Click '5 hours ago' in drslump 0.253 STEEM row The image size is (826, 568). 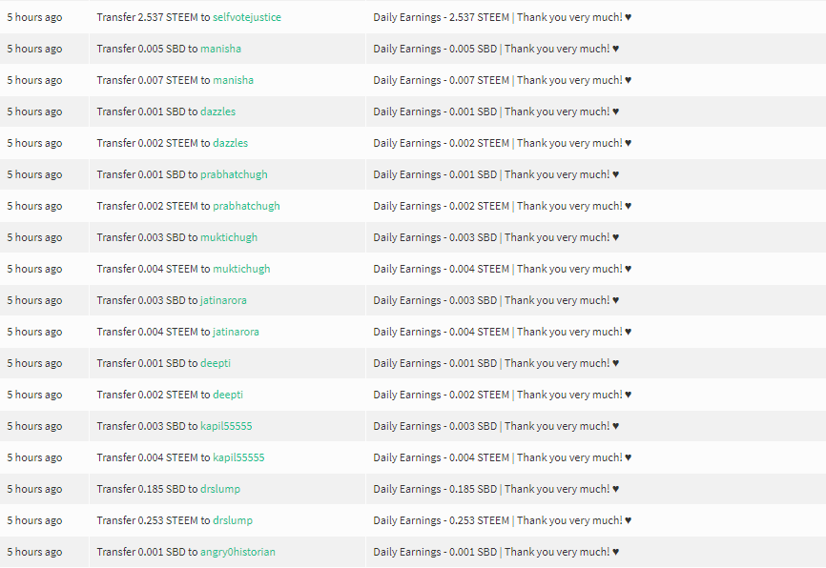coord(34,520)
